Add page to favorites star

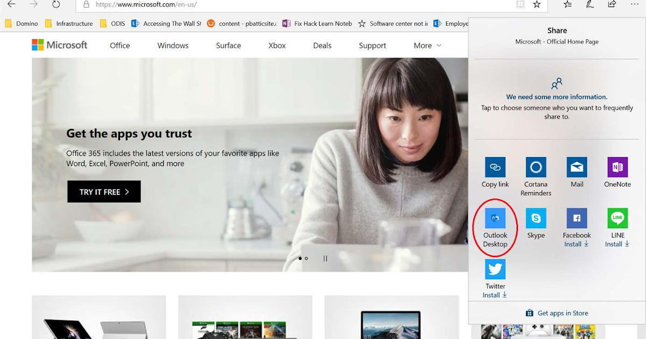coord(537,4)
